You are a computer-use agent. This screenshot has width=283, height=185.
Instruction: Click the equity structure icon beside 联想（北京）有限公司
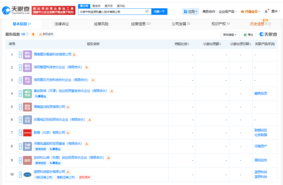[x=68, y=133]
